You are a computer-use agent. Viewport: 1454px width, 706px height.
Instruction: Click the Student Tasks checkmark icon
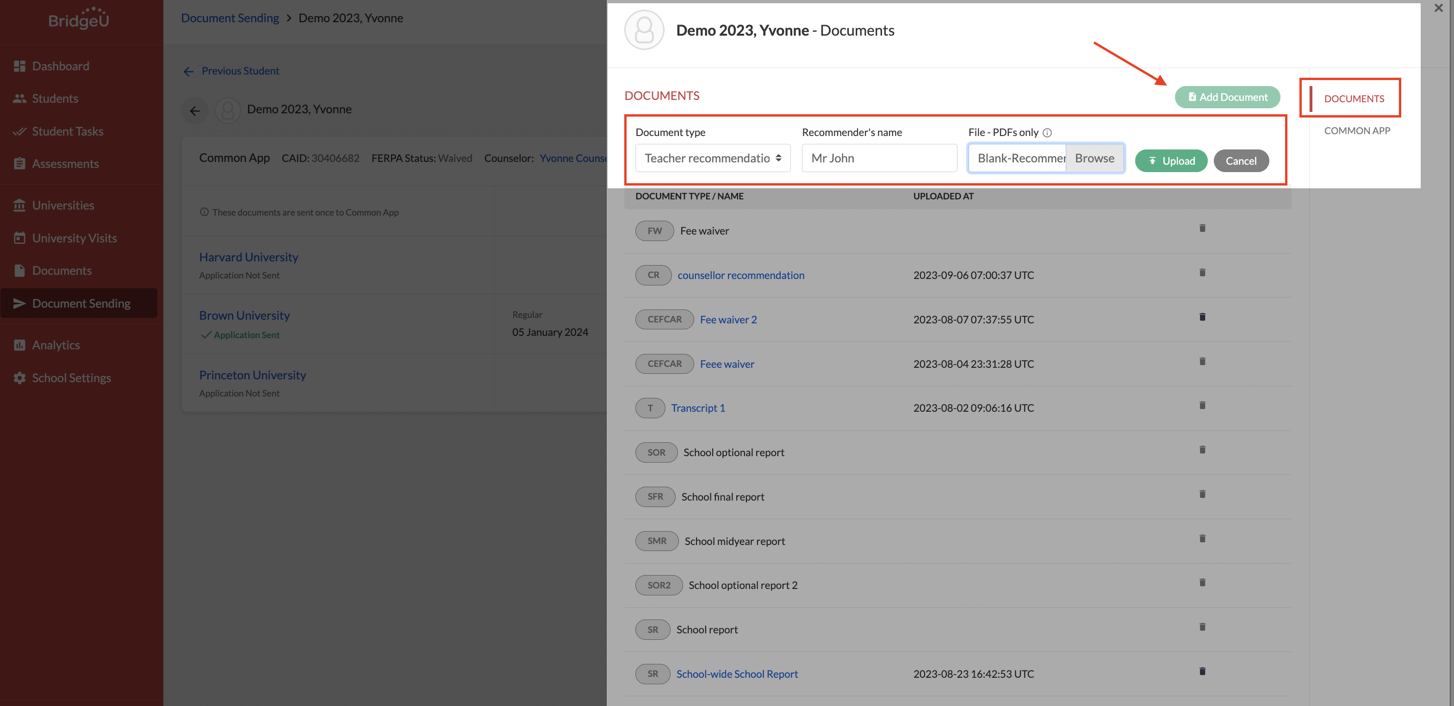pyautogui.click(x=20, y=131)
